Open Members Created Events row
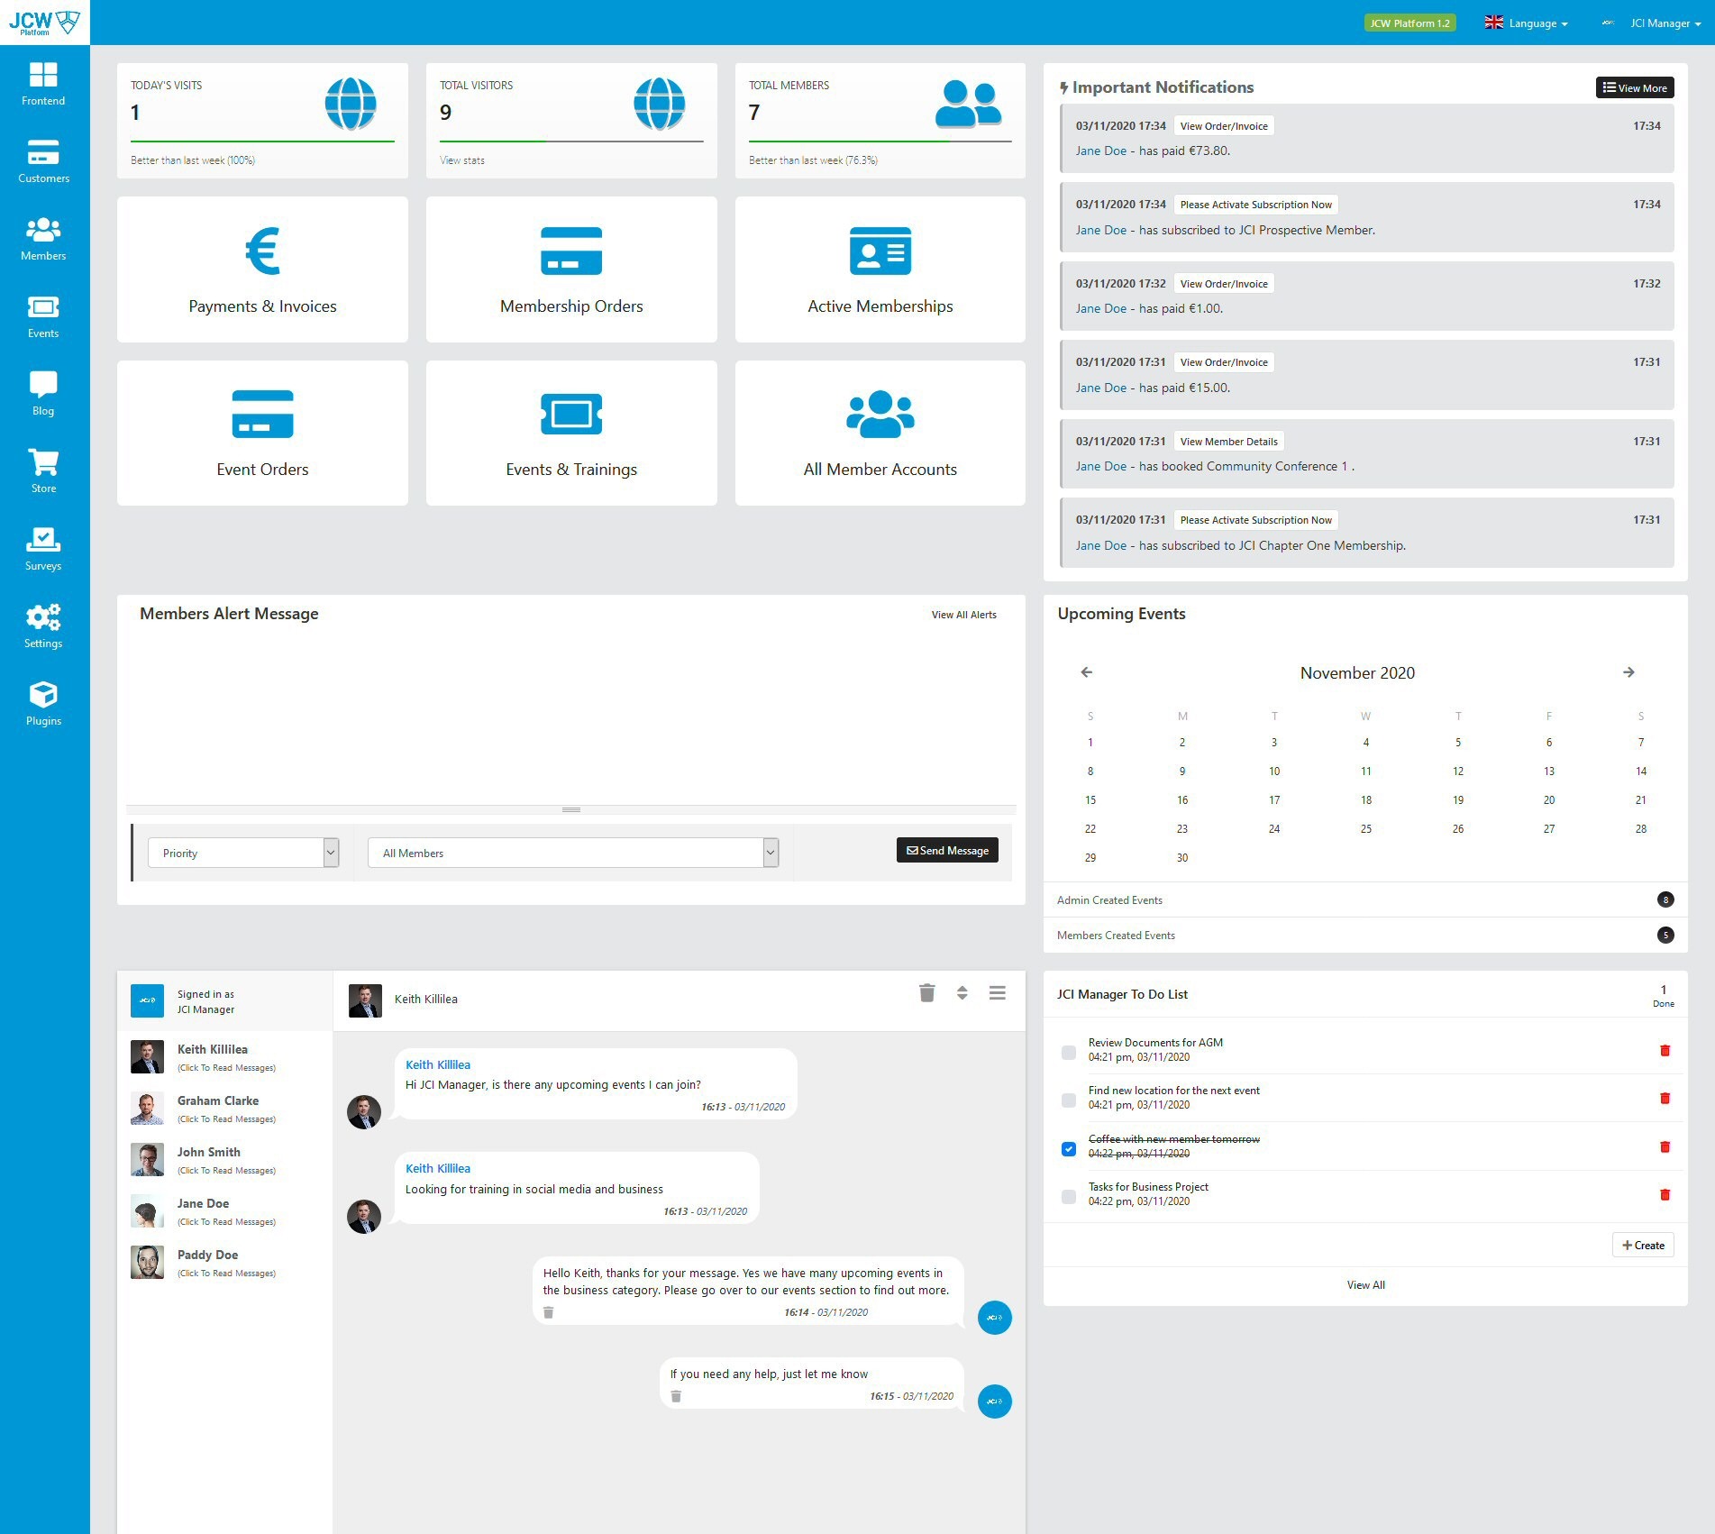Viewport: 1715px width, 1534px height. 1365,935
